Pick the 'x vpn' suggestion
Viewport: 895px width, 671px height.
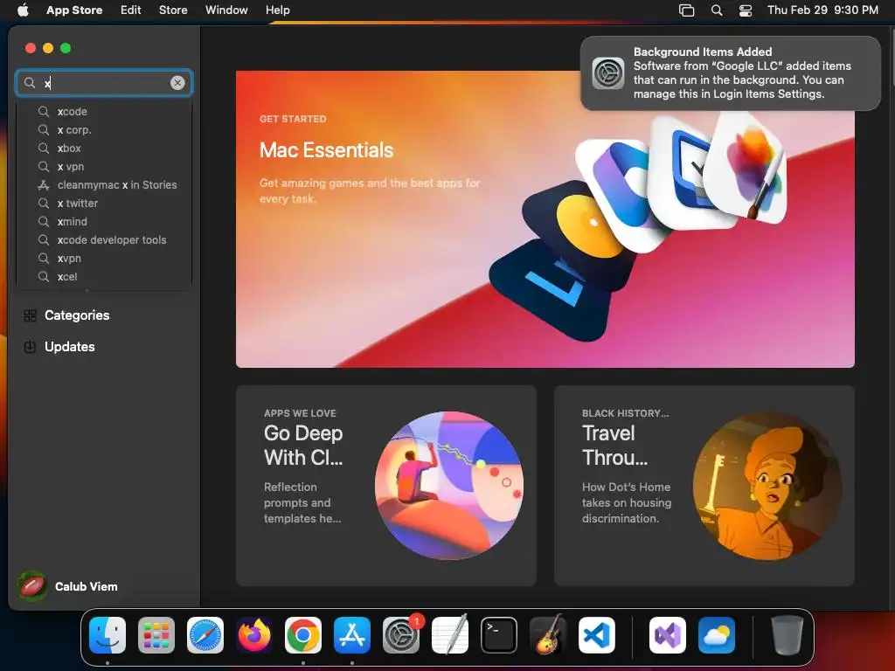click(x=104, y=166)
